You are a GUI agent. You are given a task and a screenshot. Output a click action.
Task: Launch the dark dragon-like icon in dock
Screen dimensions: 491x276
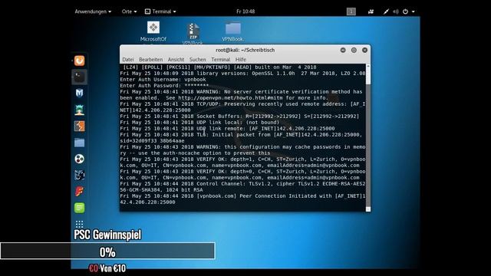(x=79, y=176)
